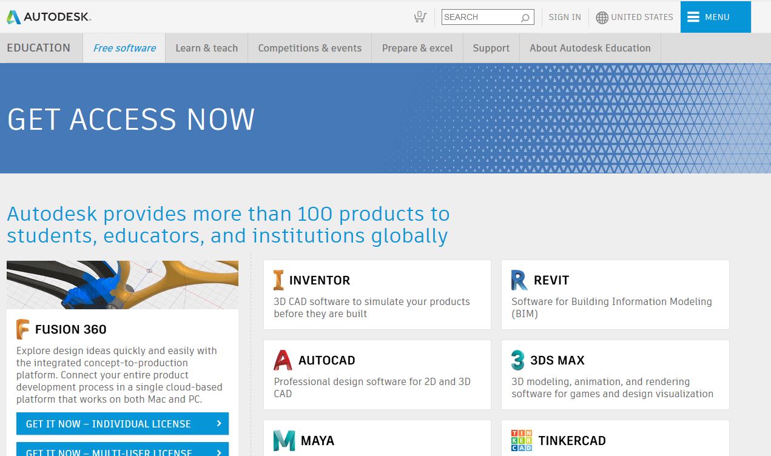Viewport: 771px width, 456px height.
Task: Click arrow on Individual License button
Action: pyautogui.click(x=219, y=424)
